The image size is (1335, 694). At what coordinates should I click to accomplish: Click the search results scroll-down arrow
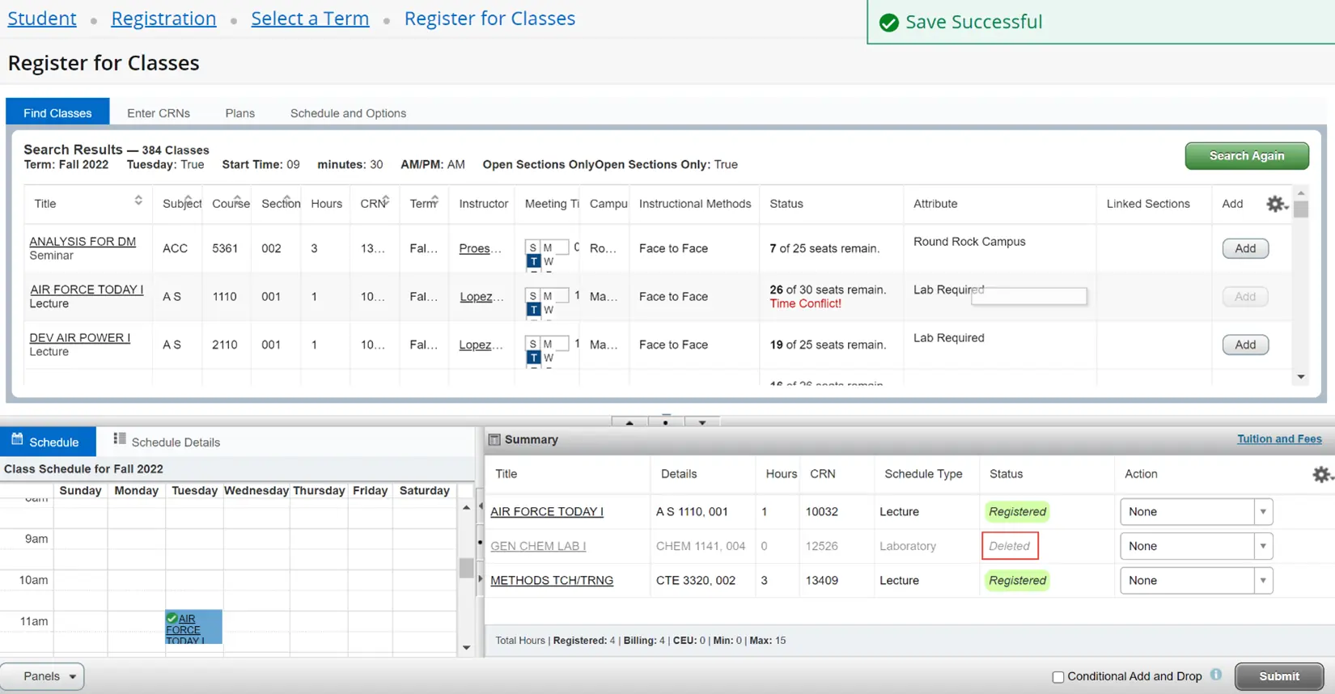[x=1301, y=377]
